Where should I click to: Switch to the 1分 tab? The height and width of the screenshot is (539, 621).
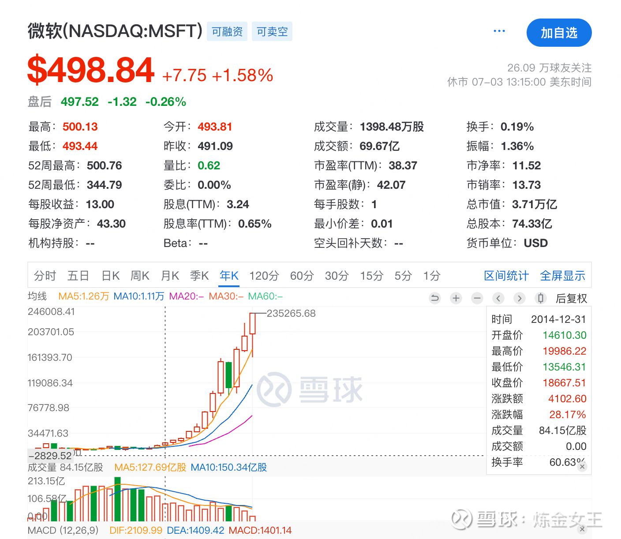[x=432, y=276]
